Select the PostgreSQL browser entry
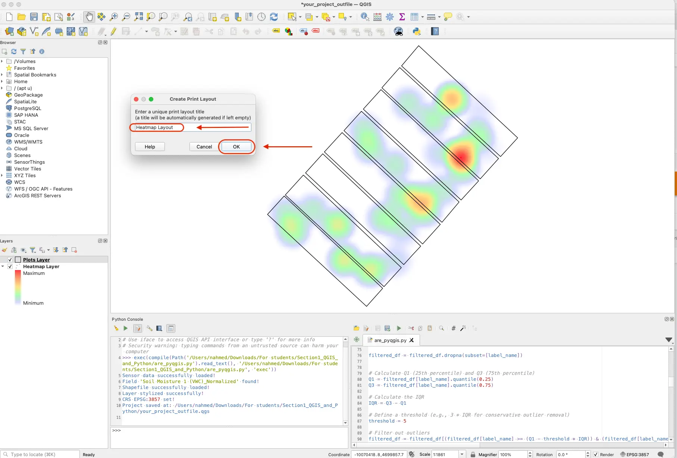The image size is (677, 458). [28, 108]
